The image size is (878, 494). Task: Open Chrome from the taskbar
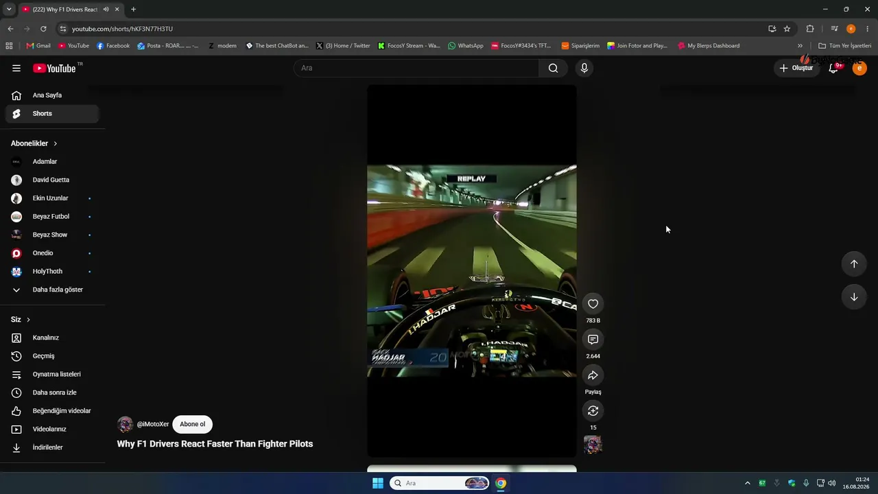click(x=501, y=483)
